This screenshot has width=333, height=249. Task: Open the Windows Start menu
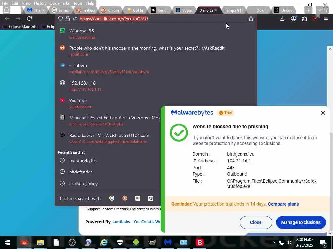pyautogui.click(x=8, y=243)
